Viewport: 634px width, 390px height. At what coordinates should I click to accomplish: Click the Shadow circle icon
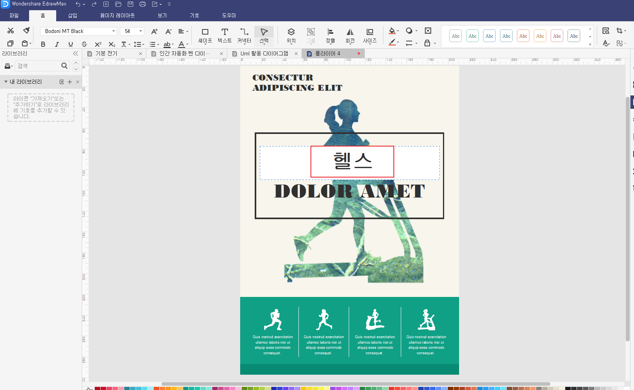pos(409,31)
